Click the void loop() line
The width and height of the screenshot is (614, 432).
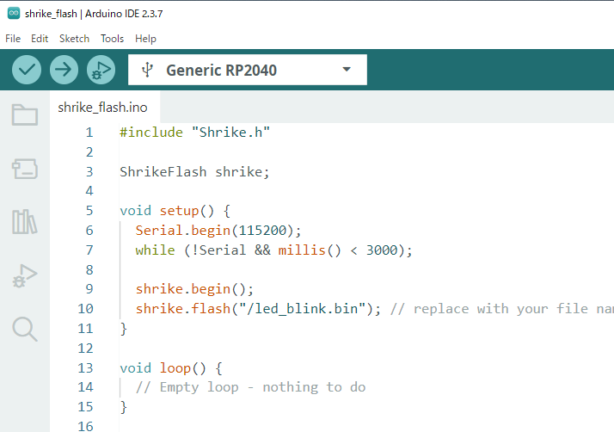tap(171, 368)
